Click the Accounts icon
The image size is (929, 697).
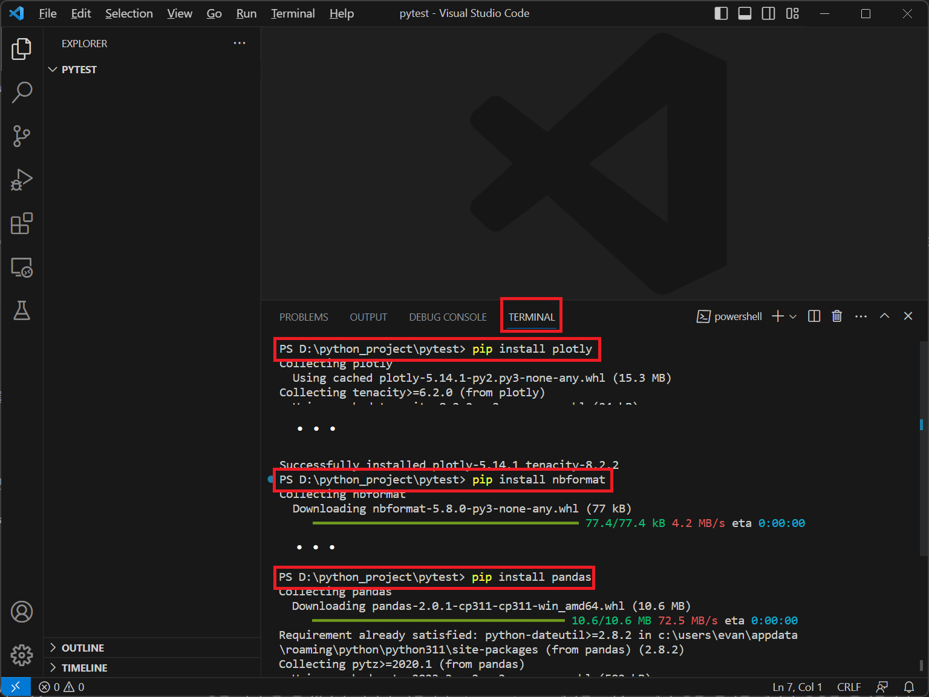tap(22, 612)
